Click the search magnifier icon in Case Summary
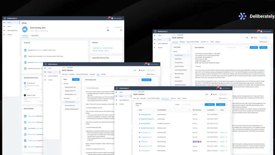The image size is (275, 155). 247,48
